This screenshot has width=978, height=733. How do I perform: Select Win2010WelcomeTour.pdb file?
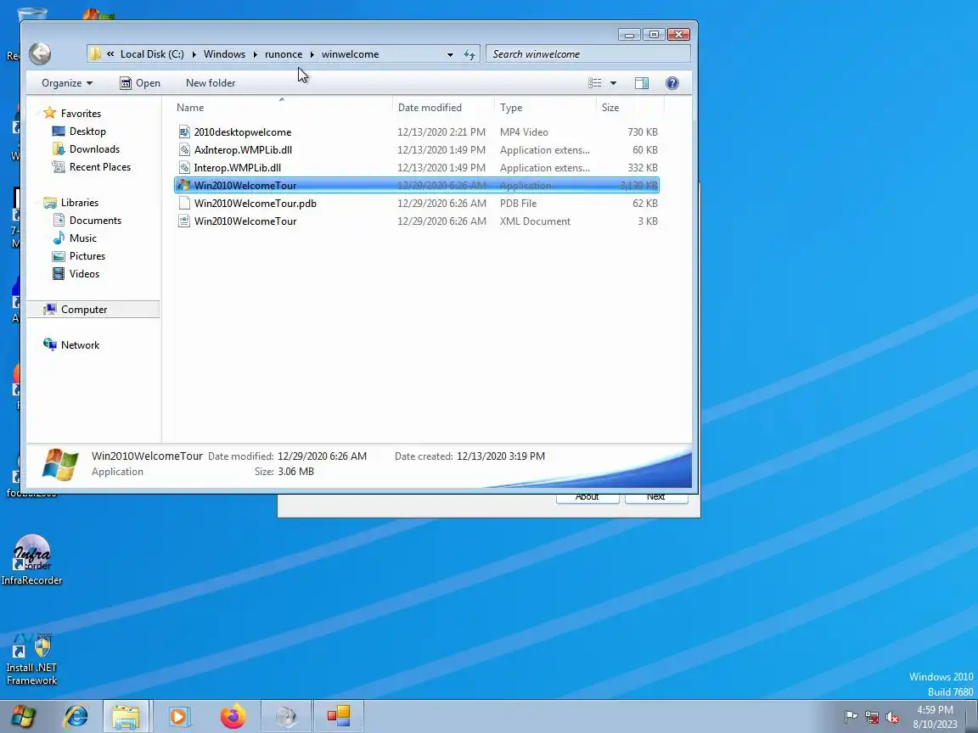pos(417,204)
